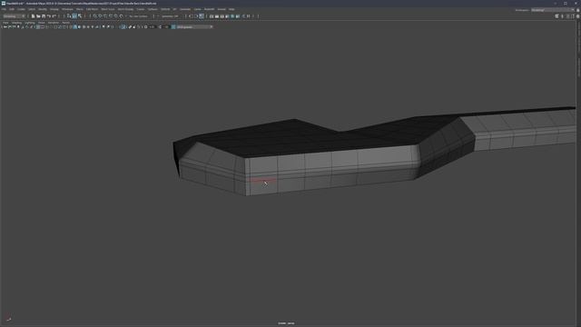581x327 pixels.
Task: Open the Mesh Tools menu
Action: [108, 9]
